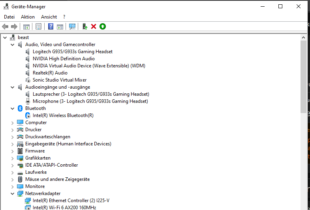This screenshot has height=210, width=310.
Task: Collapse the Bluetooth category arrow
Action: point(13,108)
